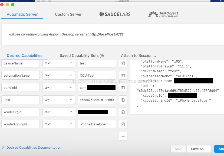Image resolution: width=224 pixels, height=156 pixels.
Task: Click value field containing 'test'
Action: [x=97, y=63]
